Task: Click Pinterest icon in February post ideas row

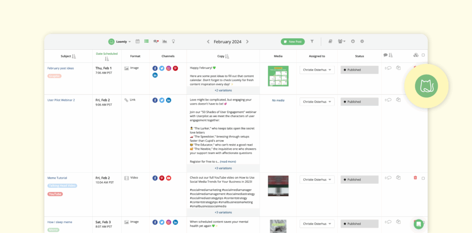Action: (x=175, y=68)
